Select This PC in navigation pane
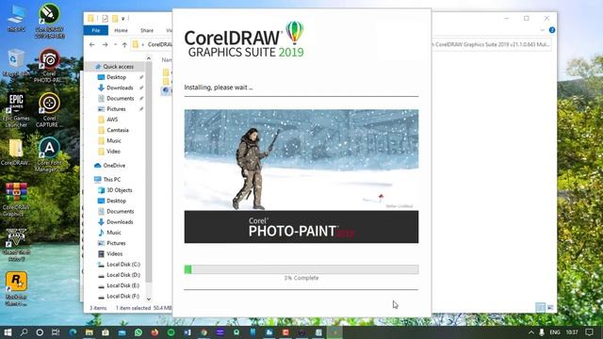 [111, 180]
